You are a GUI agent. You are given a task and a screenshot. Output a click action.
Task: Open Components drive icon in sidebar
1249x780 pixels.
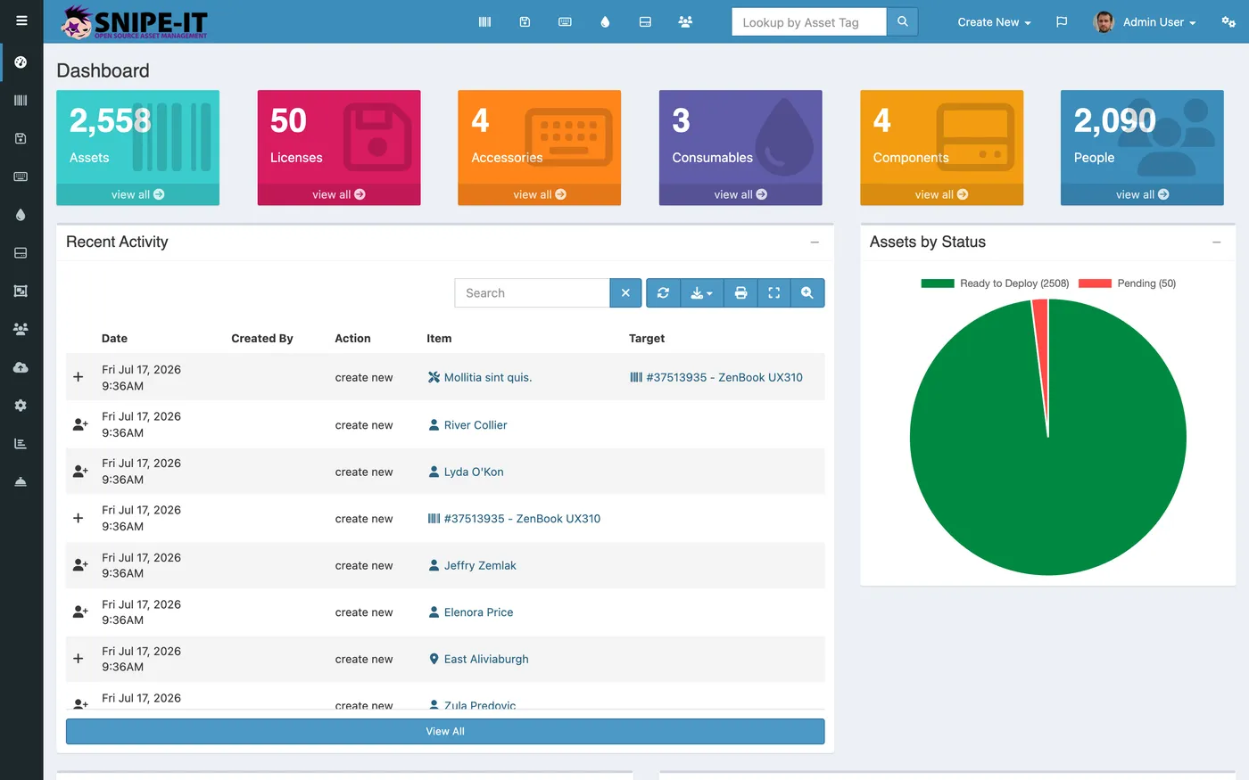pos(21,253)
